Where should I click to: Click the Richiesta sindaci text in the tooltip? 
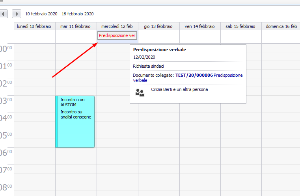point(149,66)
